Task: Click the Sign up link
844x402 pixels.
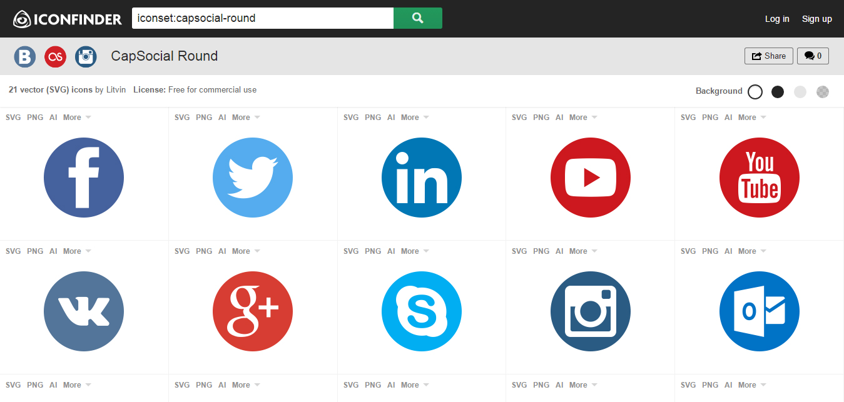Action: point(816,19)
